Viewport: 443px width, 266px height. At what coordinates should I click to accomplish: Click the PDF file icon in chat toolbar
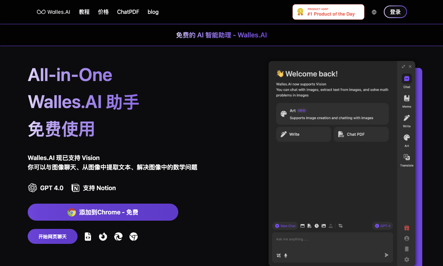[x=309, y=226]
